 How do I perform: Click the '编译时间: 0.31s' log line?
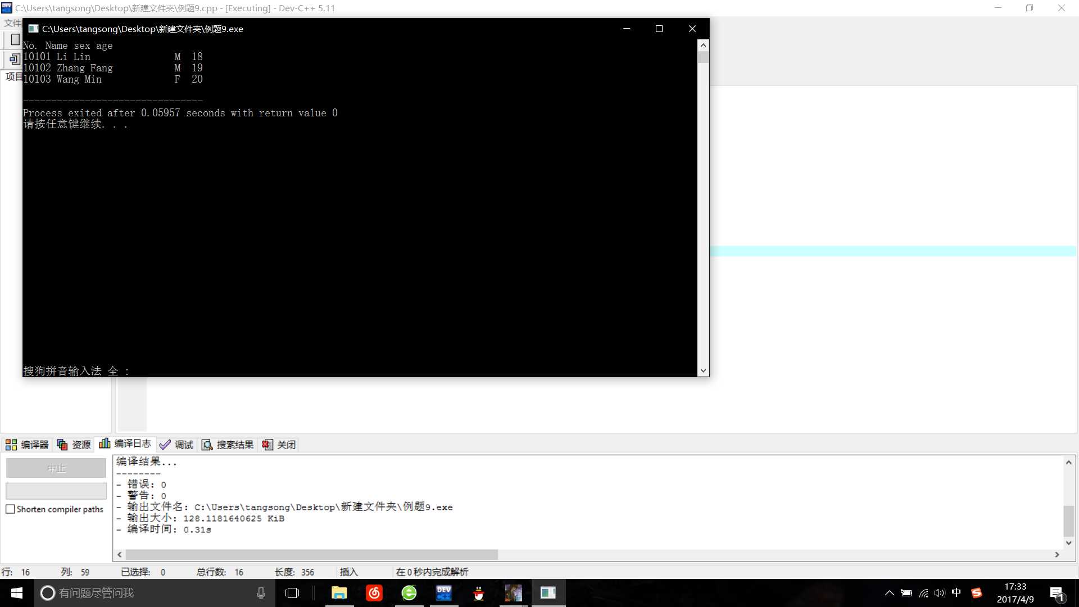164,529
